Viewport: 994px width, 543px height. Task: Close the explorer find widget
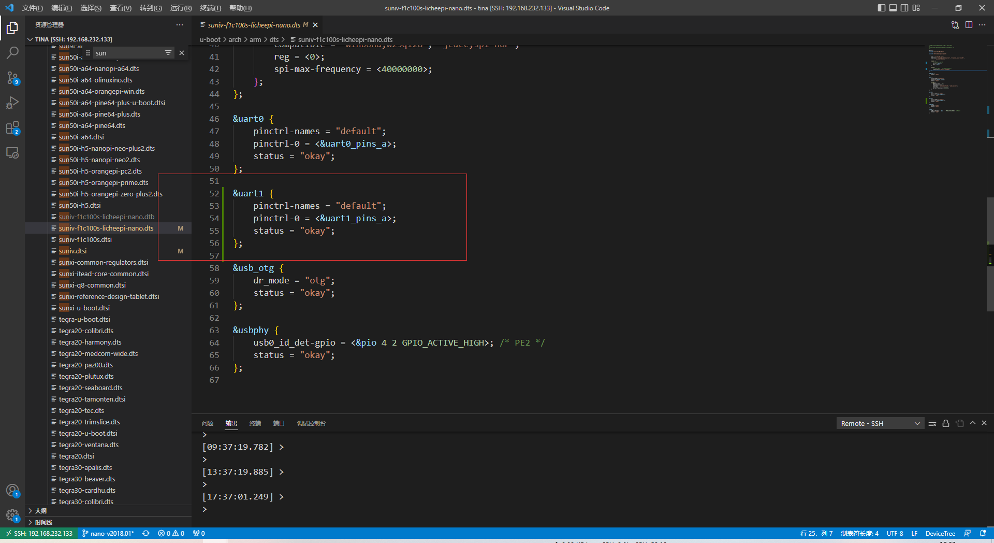pos(182,53)
